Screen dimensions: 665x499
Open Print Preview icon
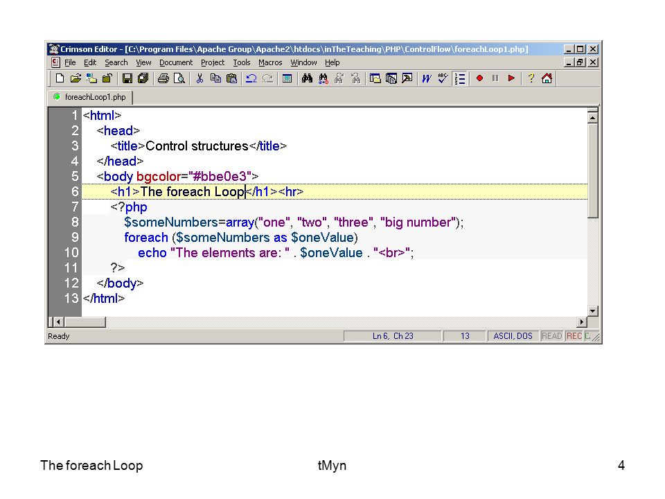[179, 78]
